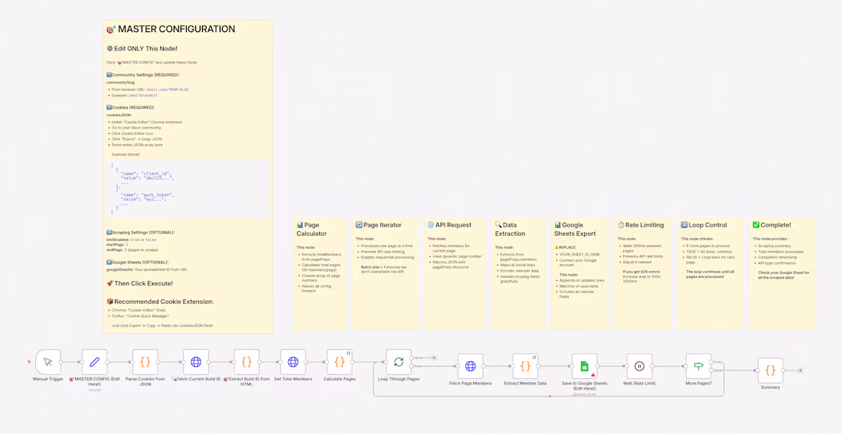
Task: Select the Loop Control sticky note title
Action: pos(703,225)
